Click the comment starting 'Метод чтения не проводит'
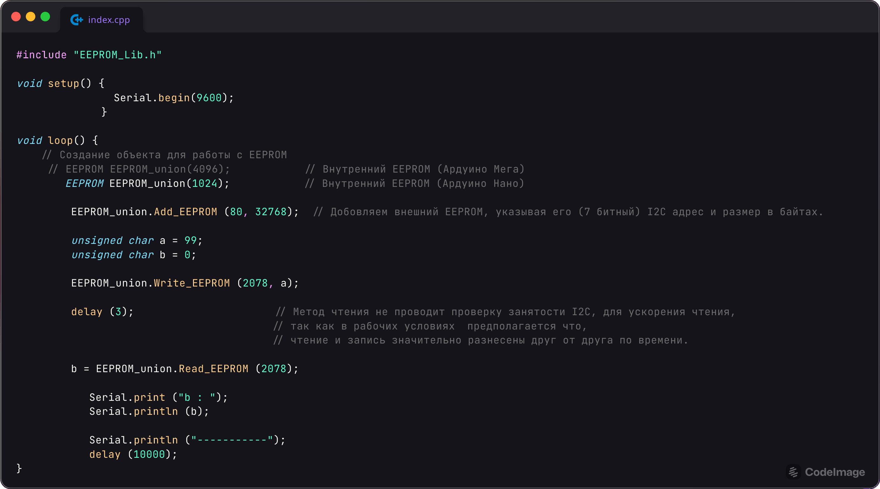The width and height of the screenshot is (880, 489). click(x=505, y=312)
